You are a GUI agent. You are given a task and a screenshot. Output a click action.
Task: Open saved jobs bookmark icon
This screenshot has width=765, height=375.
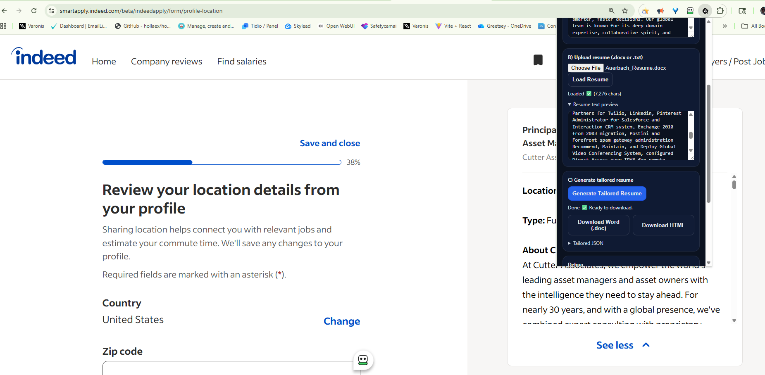pos(538,60)
